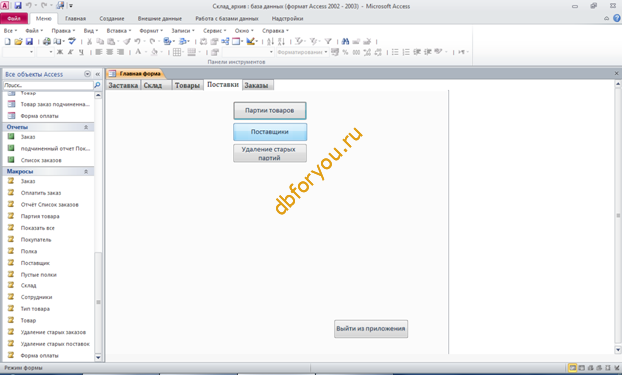Click the Bold Ж formatting icon
Viewport: 622px width, 375px height.
(60, 52)
